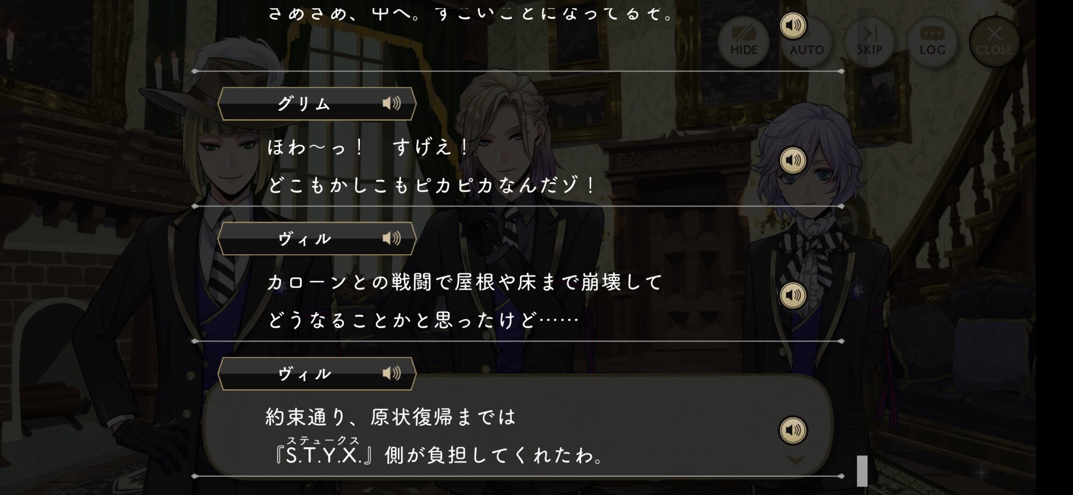Click speaker icon on first ヴィル name plate
The width and height of the screenshot is (1073, 495).
392,238
